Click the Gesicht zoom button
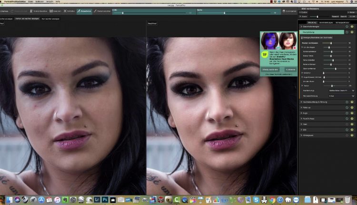 point(344,17)
